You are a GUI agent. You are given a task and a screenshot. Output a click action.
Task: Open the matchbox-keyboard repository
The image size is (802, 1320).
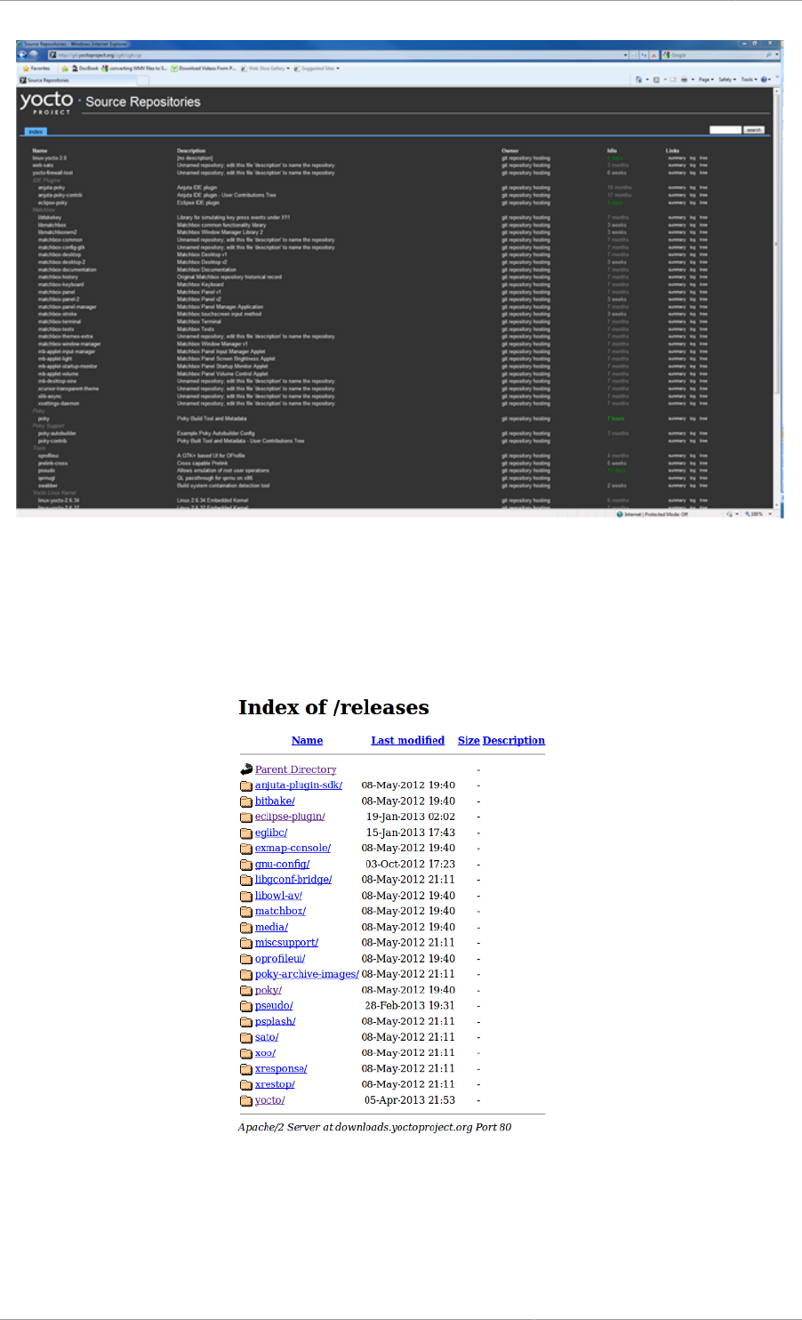pos(60,285)
